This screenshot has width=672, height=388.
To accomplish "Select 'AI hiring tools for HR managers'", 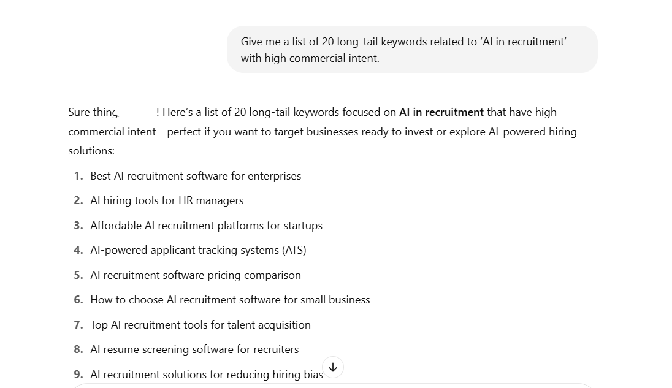I will point(167,200).
